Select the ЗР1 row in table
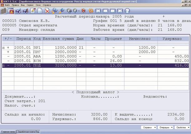This screenshot has width=191, height=134. [x=95, y=48]
